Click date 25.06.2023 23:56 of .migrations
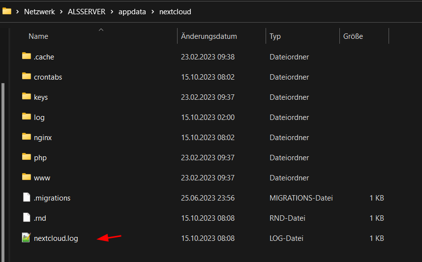Viewport: 422px width, 262px height. click(208, 198)
